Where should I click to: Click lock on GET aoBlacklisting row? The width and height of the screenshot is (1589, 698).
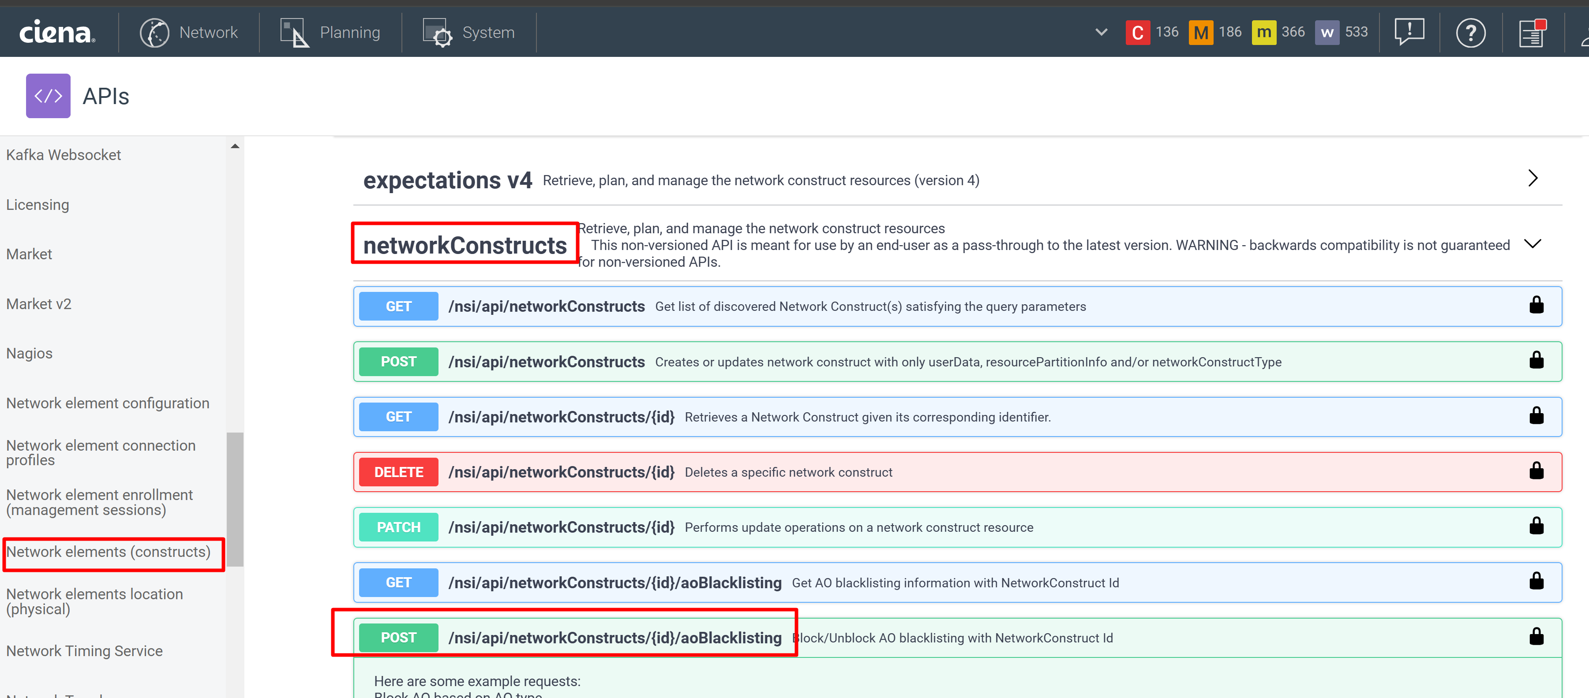click(x=1536, y=582)
